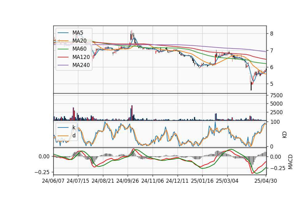Click the KD axis title
Image resolution: width=296 pixels, height=213 pixels.
pyautogui.click(x=285, y=135)
